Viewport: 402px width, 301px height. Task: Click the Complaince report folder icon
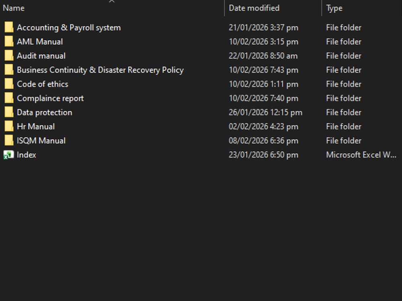coord(9,98)
